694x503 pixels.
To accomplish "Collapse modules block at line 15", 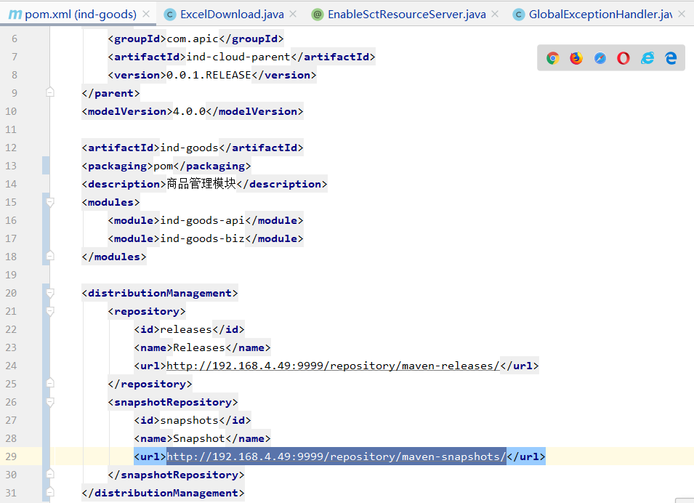I will tap(50, 202).
